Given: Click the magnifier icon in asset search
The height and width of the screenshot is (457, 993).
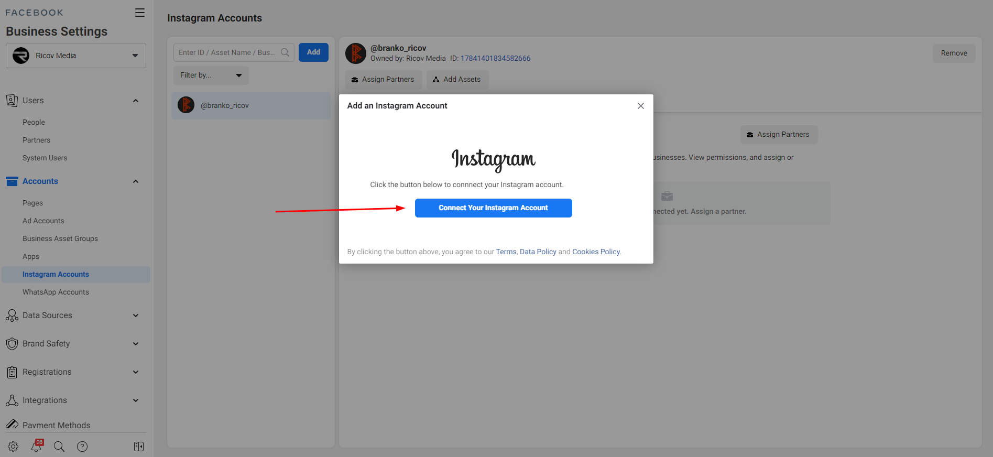Looking at the screenshot, I should [285, 52].
